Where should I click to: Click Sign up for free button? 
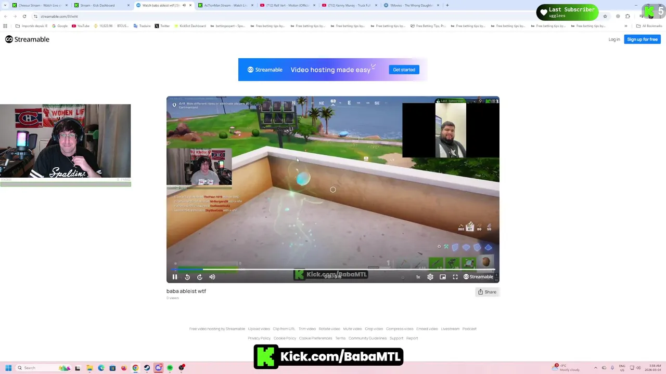[x=642, y=39]
